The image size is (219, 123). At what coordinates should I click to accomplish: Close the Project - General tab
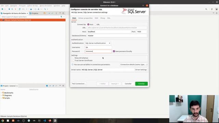point(17,86)
